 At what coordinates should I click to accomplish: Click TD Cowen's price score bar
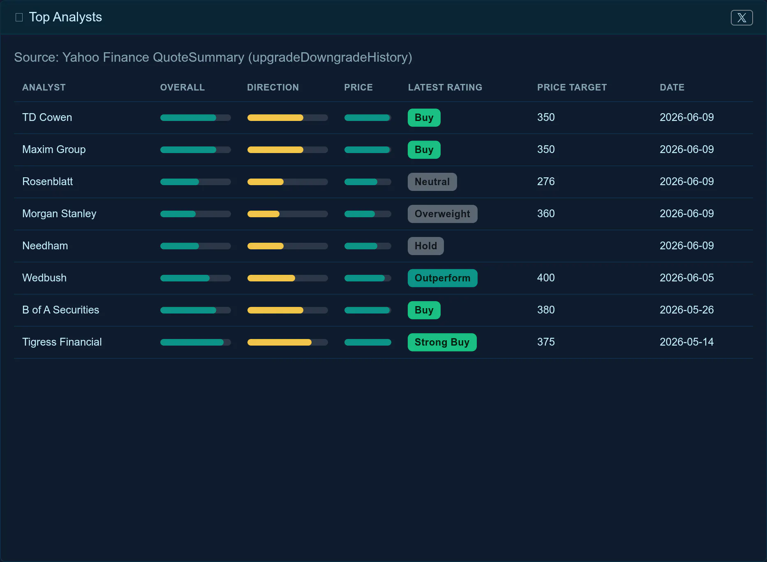pyautogui.click(x=368, y=118)
